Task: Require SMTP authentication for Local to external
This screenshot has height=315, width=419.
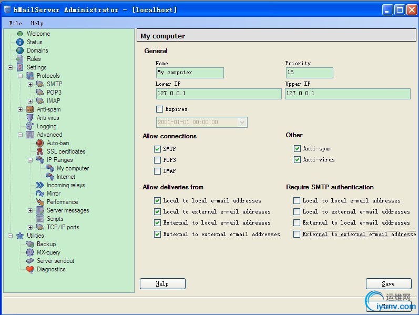Action: (297, 212)
